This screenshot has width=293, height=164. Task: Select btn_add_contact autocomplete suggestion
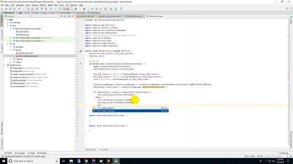(130, 108)
